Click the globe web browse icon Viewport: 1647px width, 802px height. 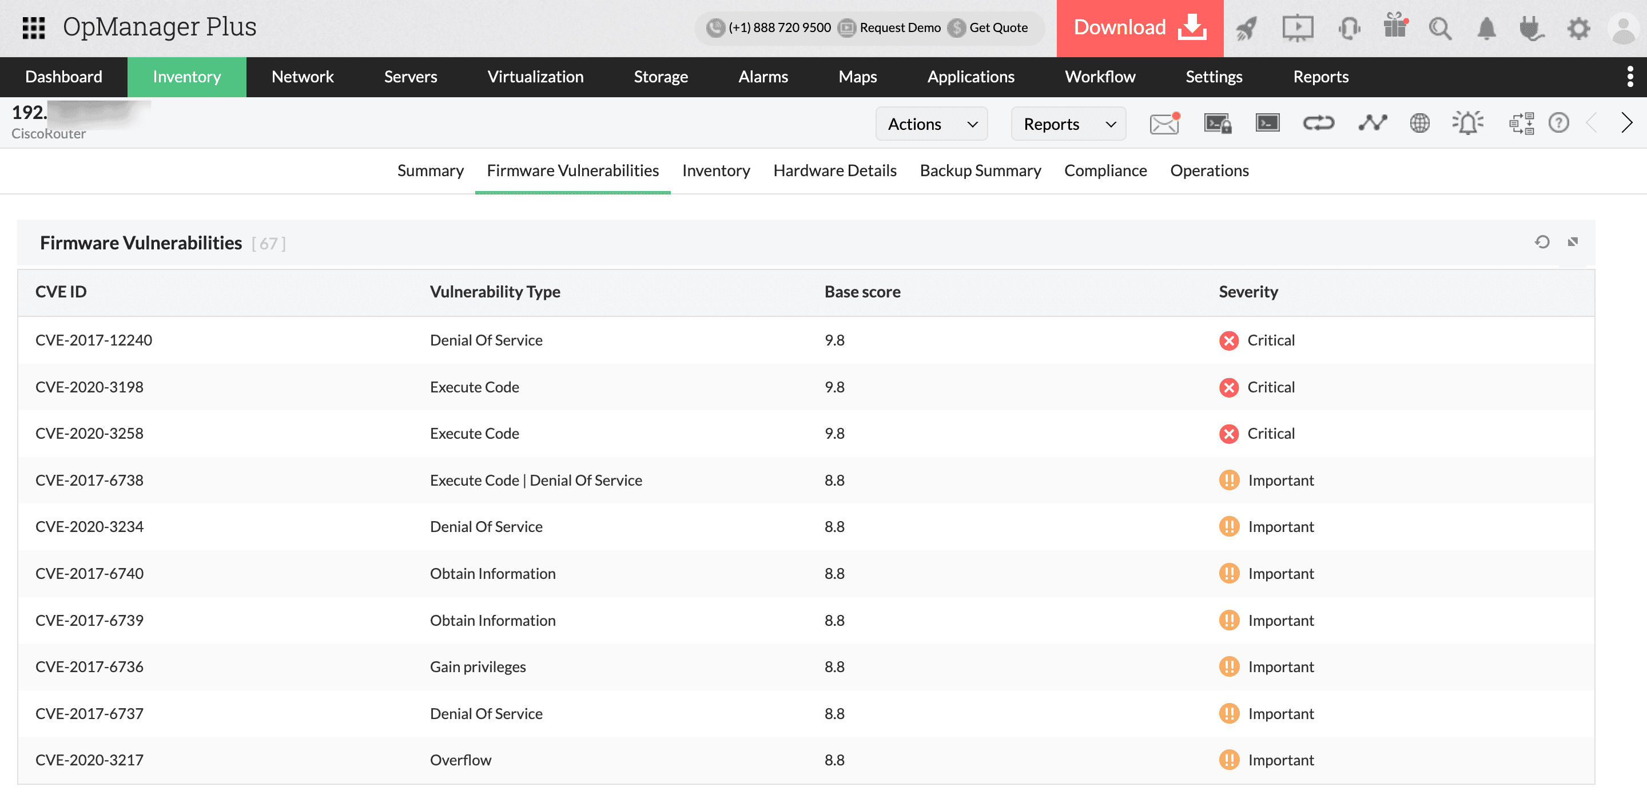[1419, 123]
